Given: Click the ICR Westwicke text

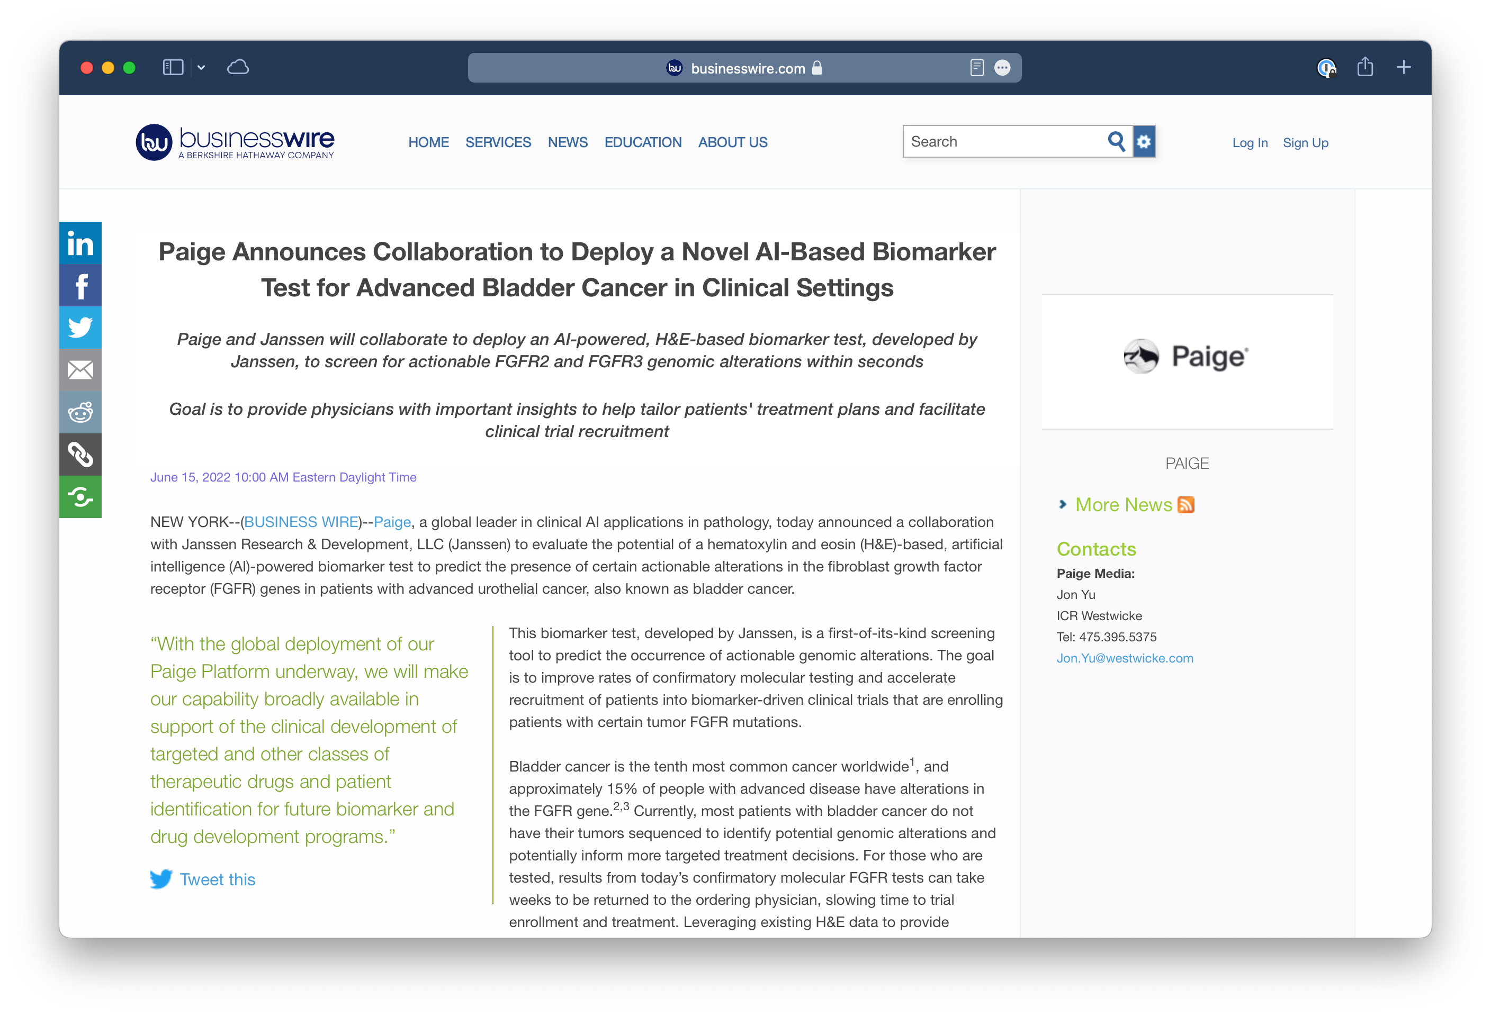Looking at the screenshot, I should tap(1099, 616).
